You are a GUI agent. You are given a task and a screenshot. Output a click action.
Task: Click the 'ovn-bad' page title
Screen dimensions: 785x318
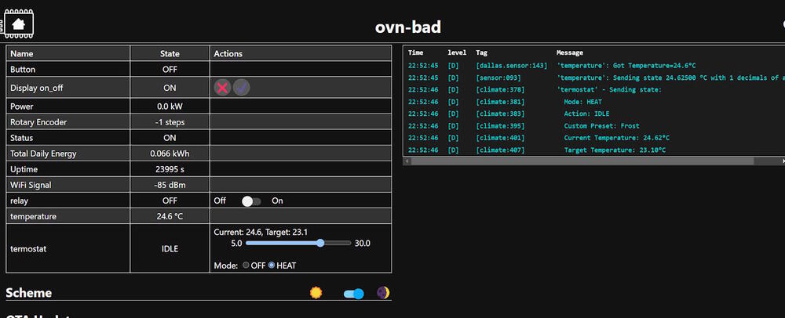(x=408, y=27)
